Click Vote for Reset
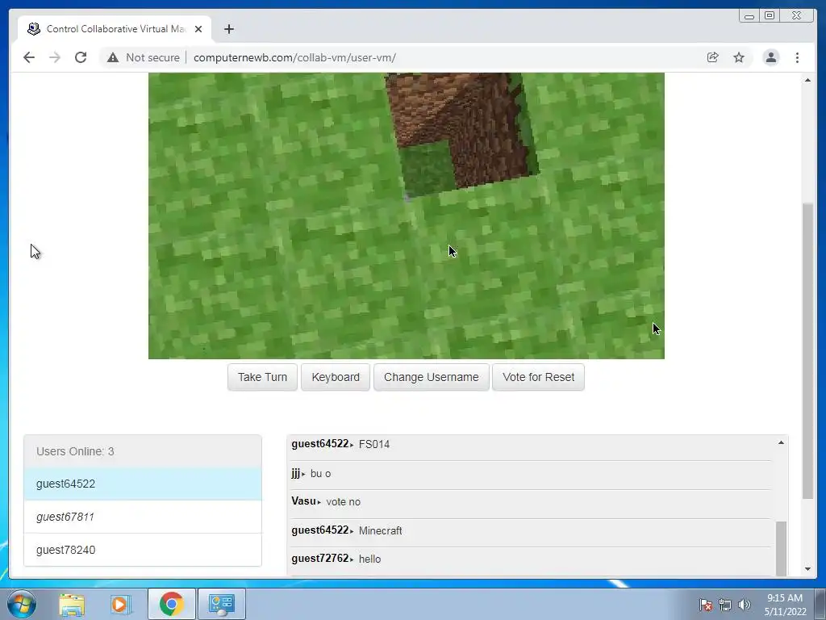This screenshot has width=826, height=620. click(x=538, y=377)
